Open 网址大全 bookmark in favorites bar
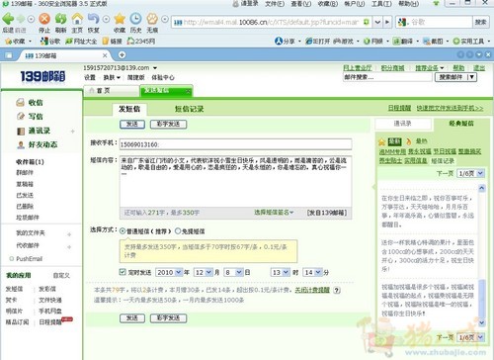 tap(81, 42)
